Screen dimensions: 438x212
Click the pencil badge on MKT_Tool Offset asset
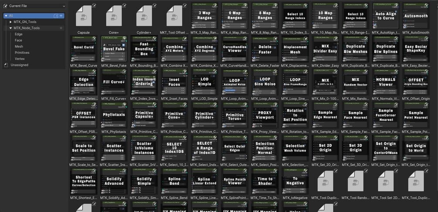(185, 5)
